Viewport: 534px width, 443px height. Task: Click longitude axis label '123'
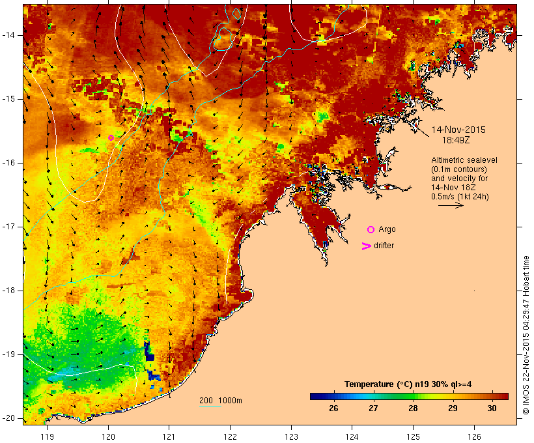tap(291, 436)
